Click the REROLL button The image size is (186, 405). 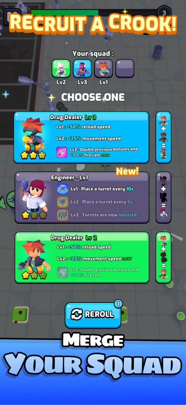[93, 315]
